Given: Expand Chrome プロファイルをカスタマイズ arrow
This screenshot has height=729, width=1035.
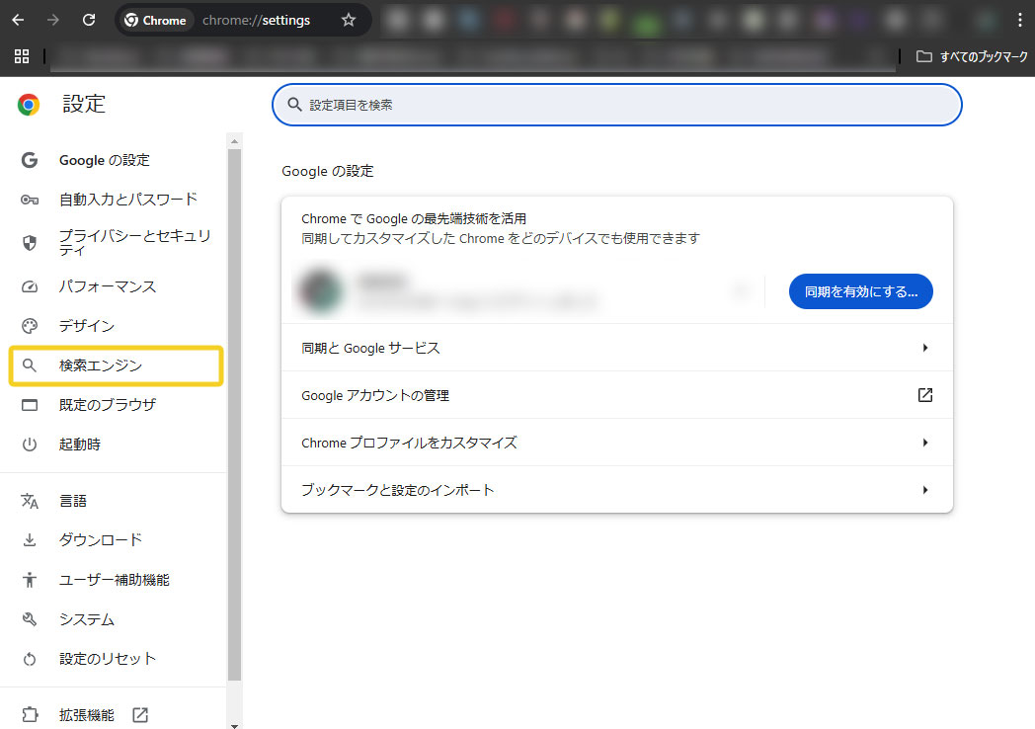Looking at the screenshot, I should click(x=924, y=443).
